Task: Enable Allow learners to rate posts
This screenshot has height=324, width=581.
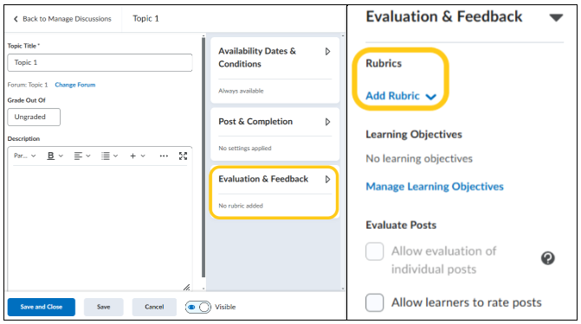Action: coord(375,303)
